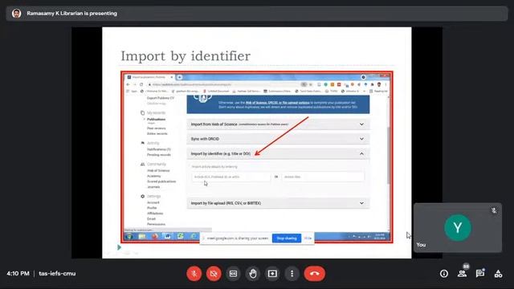Click the browser reload button in shared screen
514x289 pixels.
coord(141,84)
